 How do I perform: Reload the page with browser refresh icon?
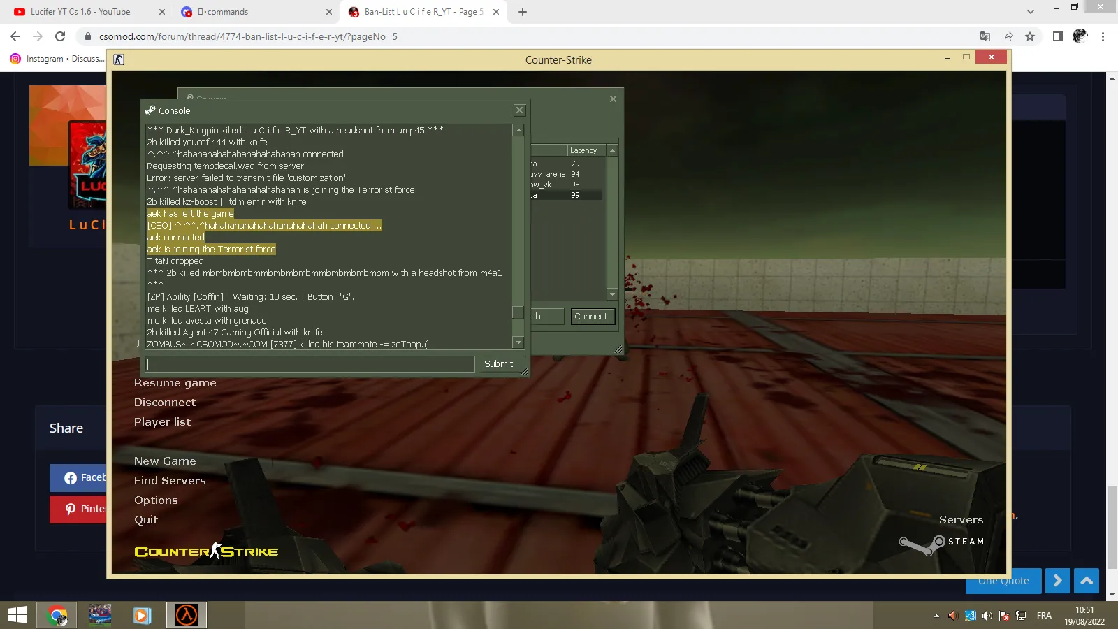click(x=60, y=36)
